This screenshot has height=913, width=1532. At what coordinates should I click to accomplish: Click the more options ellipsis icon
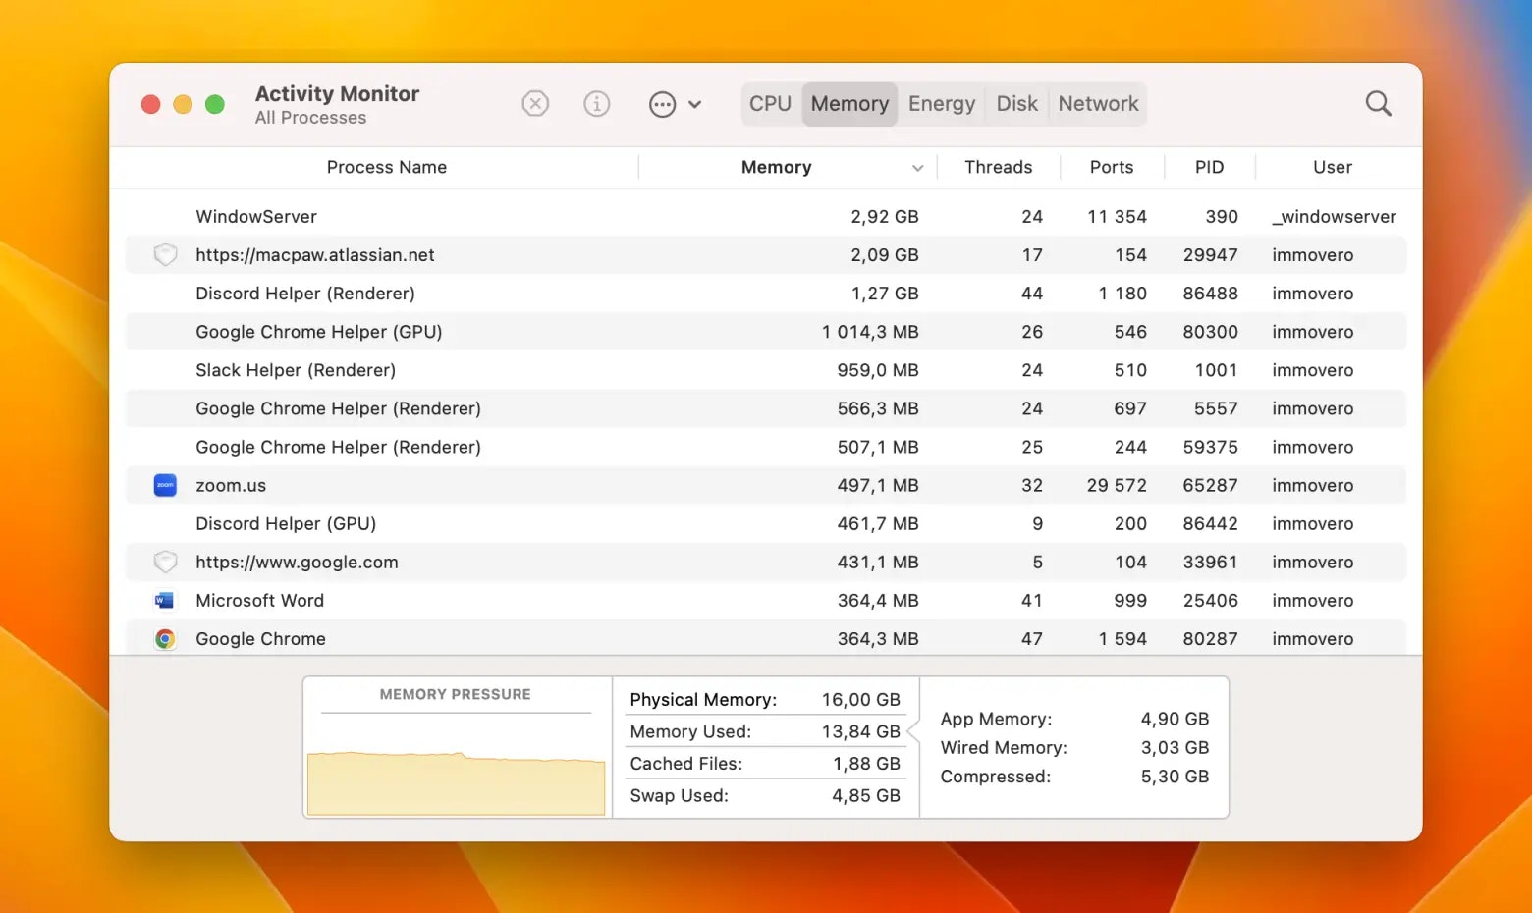tap(663, 104)
